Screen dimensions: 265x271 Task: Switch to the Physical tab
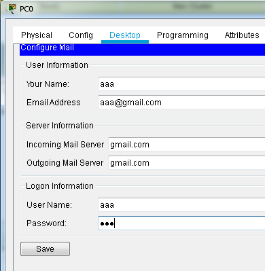pyautogui.click(x=37, y=35)
